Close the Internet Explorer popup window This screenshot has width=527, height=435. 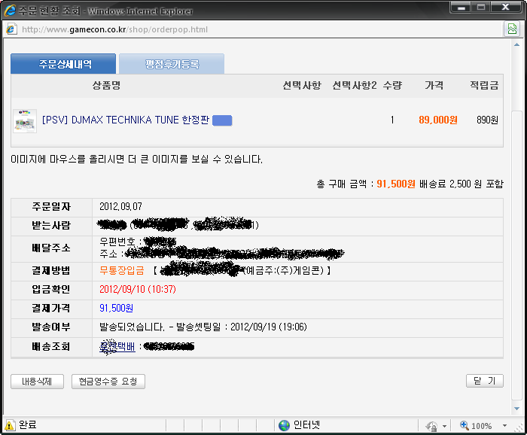point(505,7)
